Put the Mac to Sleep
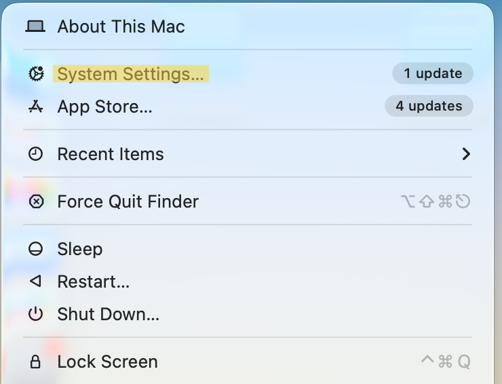This screenshot has height=384, width=502. click(x=79, y=249)
